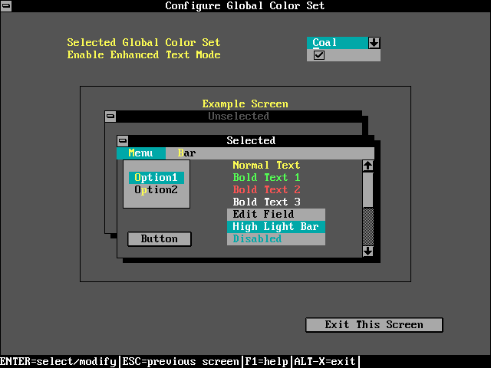
Task: Open the Coal color set dropdown arrow
Action: (x=374, y=43)
